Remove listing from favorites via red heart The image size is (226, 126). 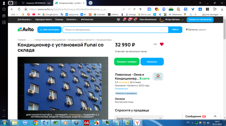[x=162, y=44]
